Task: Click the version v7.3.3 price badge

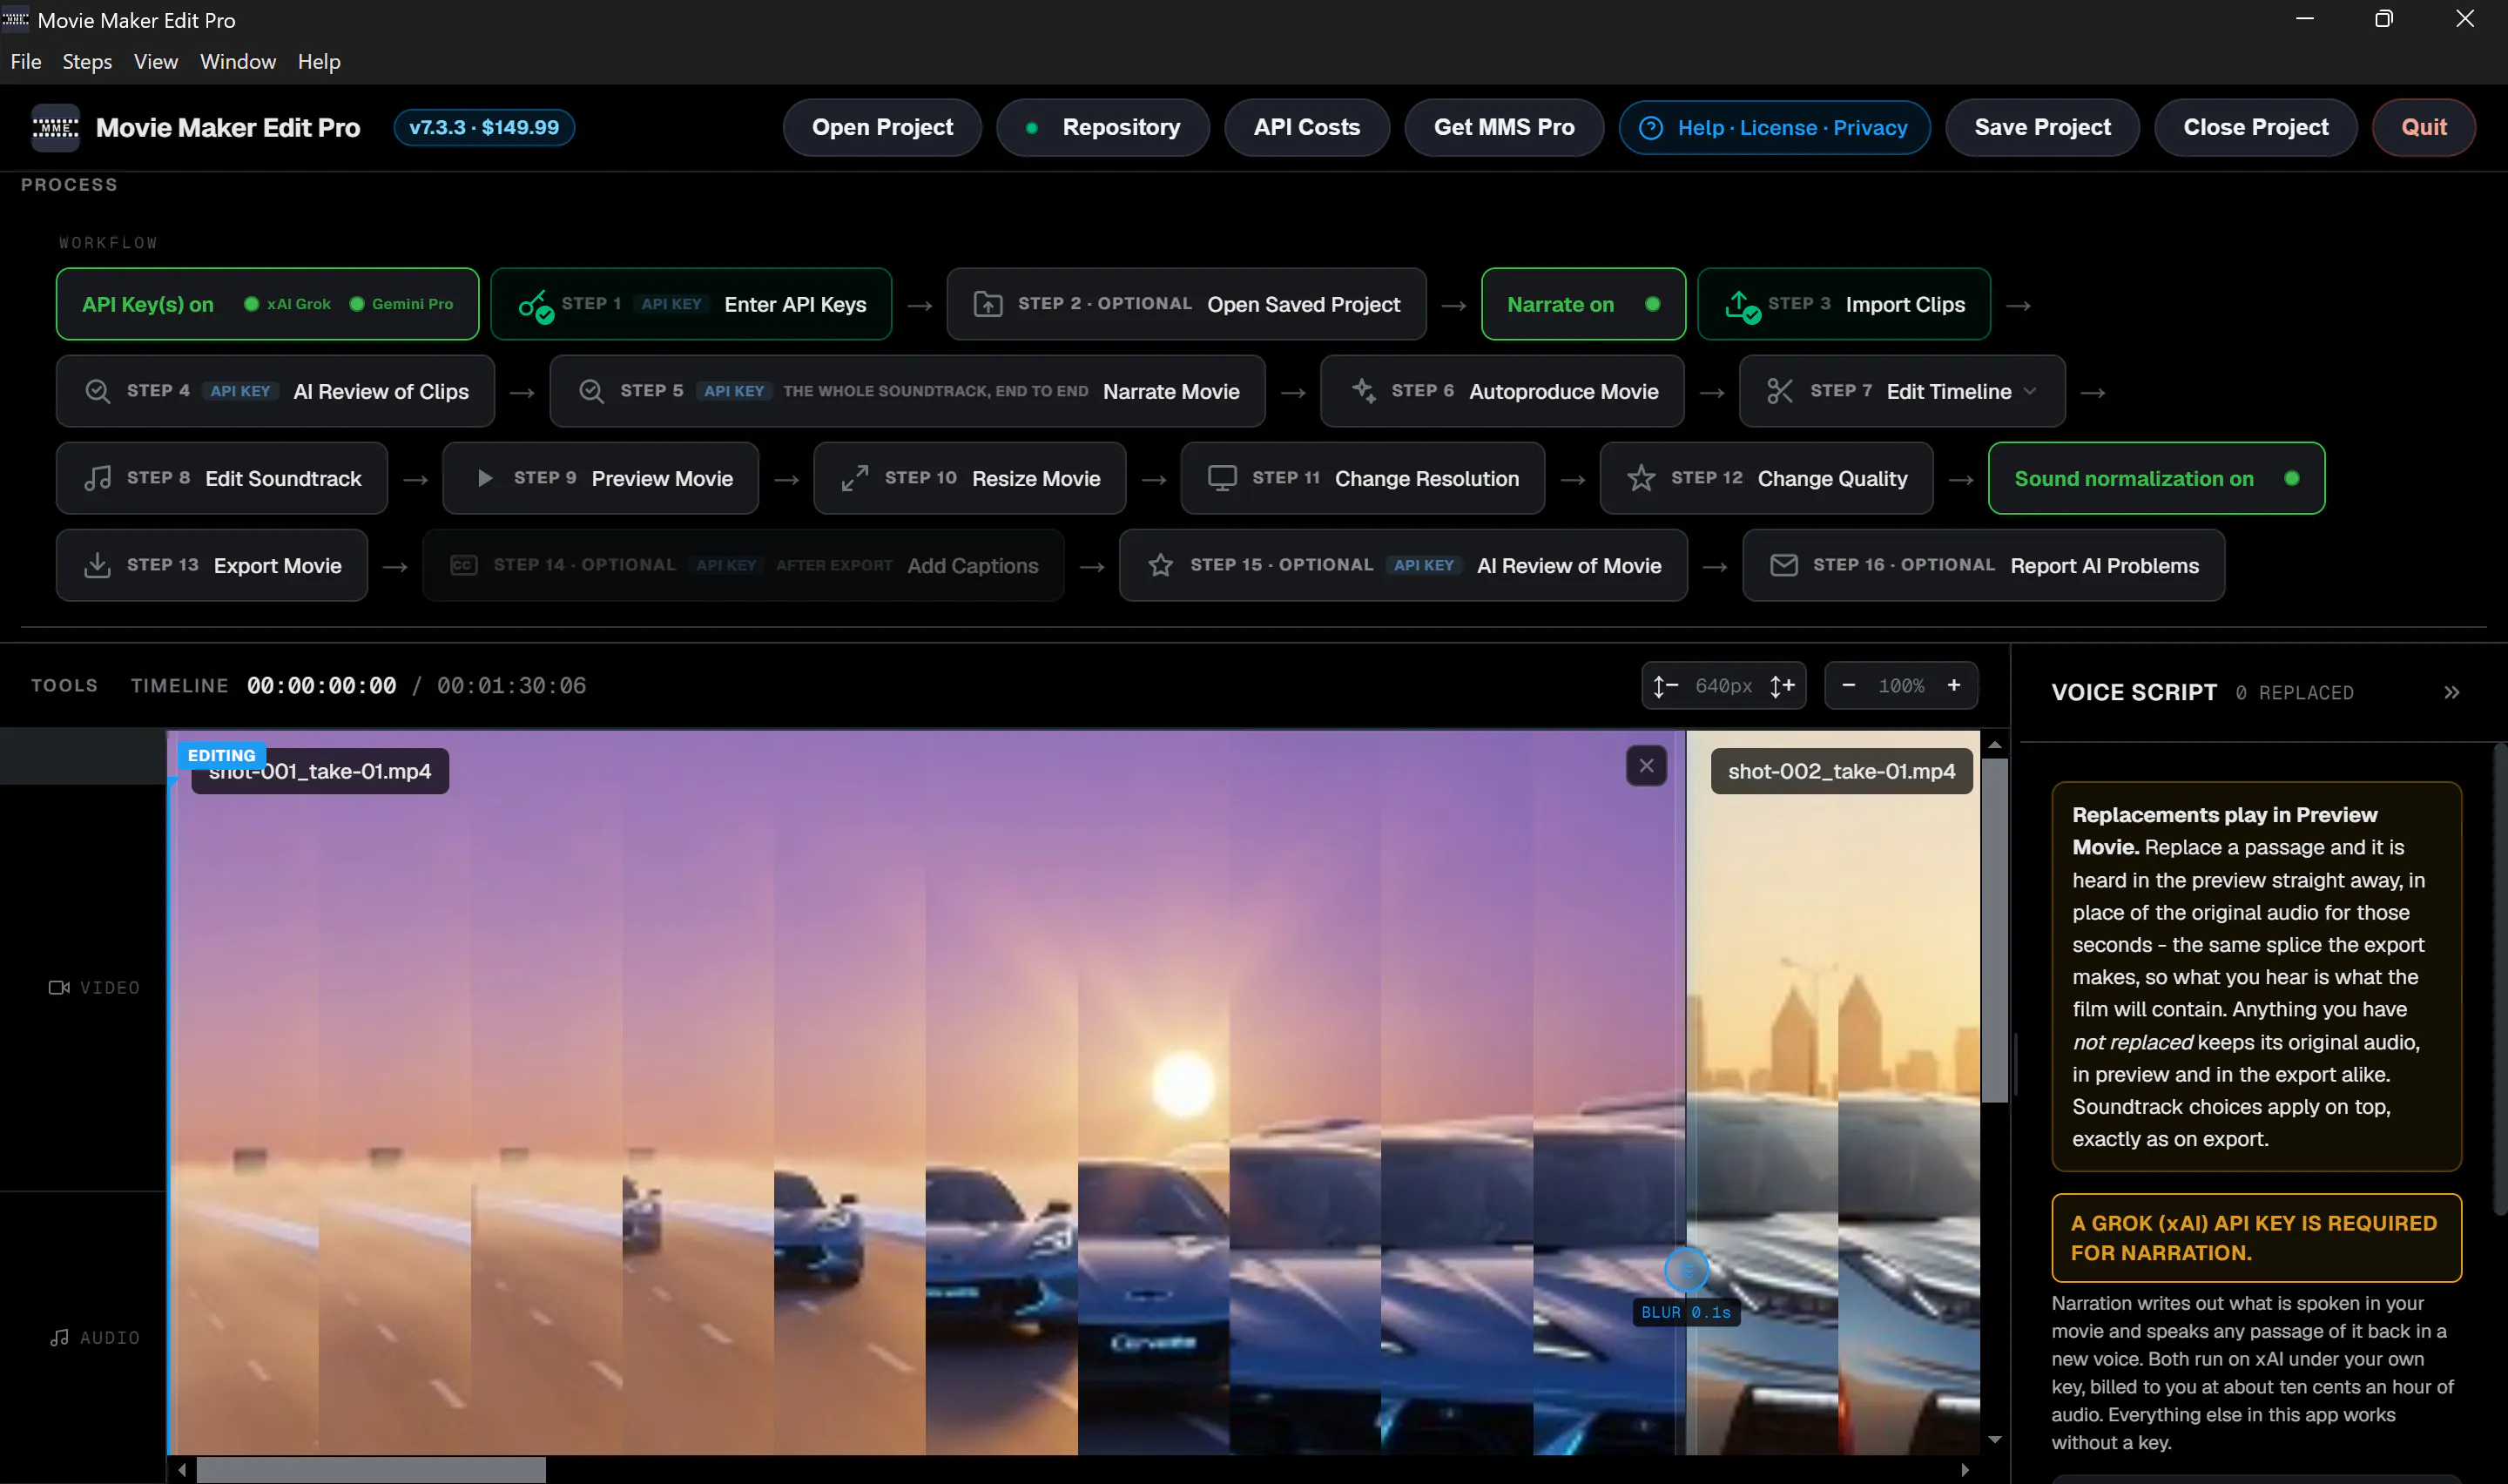Action: tap(484, 127)
